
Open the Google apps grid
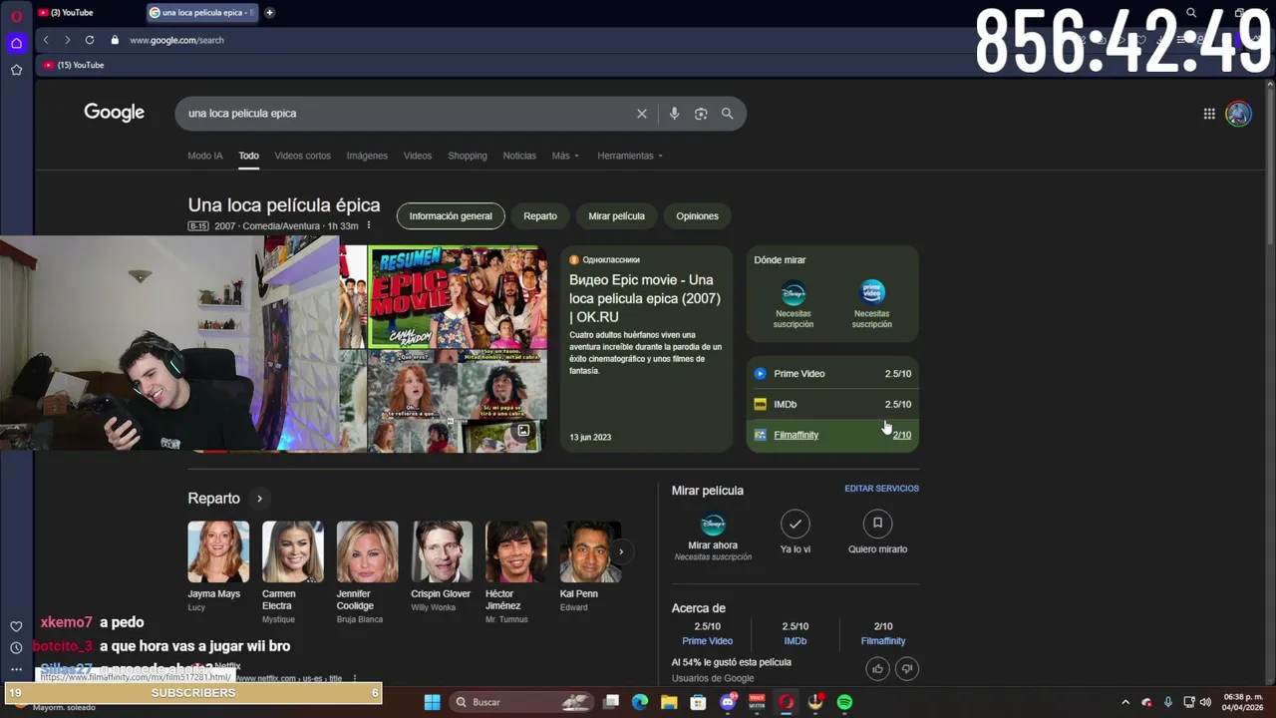click(1209, 114)
